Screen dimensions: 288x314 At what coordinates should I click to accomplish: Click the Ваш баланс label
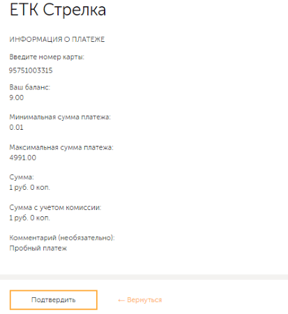[x=30, y=87]
